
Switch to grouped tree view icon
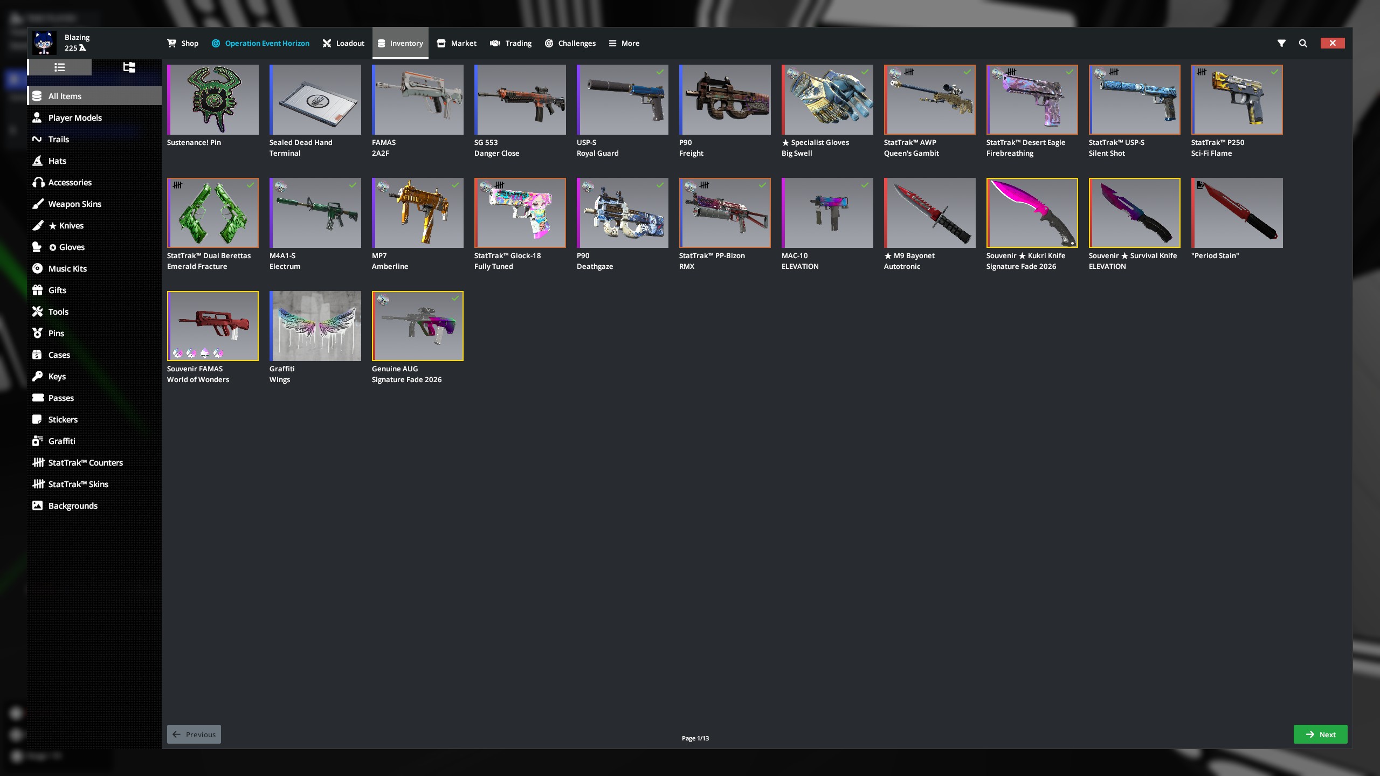[129, 67]
